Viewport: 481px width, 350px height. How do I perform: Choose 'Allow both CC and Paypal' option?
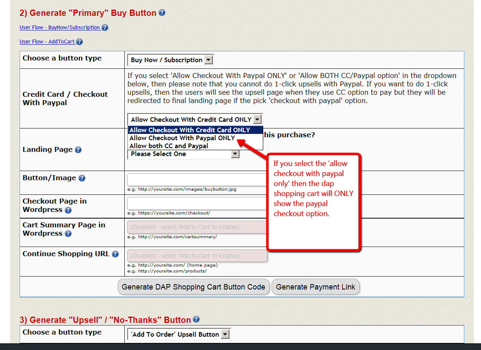coord(169,146)
